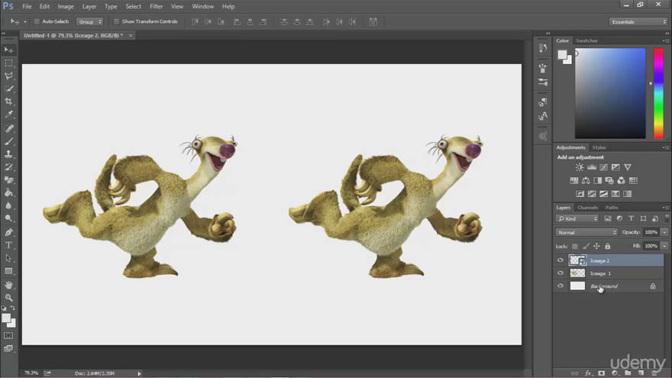Toggle lock transparent pixels
This screenshot has width=672, height=378.
(x=575, y=247)
